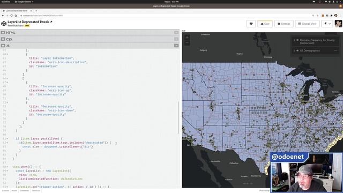Save the pen
The width and height of the screenshot is (343, 193).
(x=265, y=24)
